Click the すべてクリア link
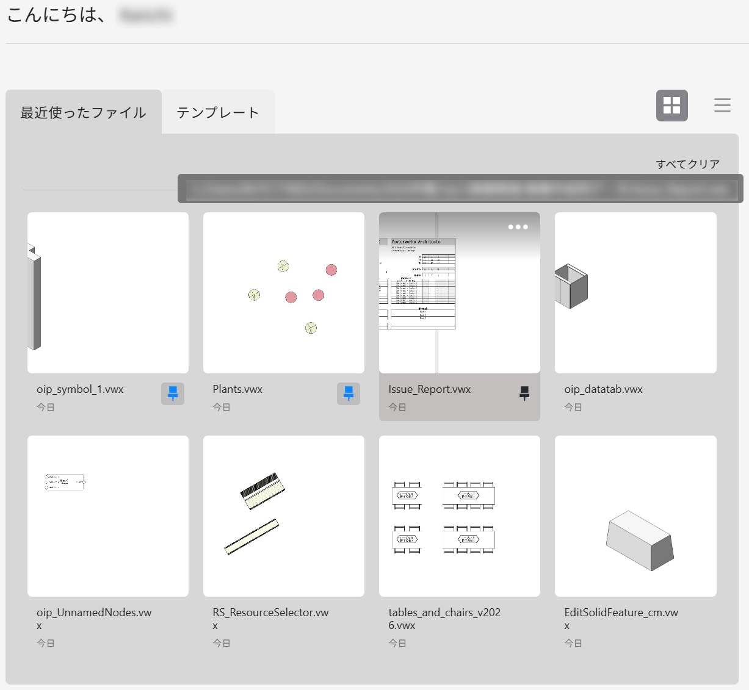Viewport: 749px width, 690px height. tap(687, 164)
